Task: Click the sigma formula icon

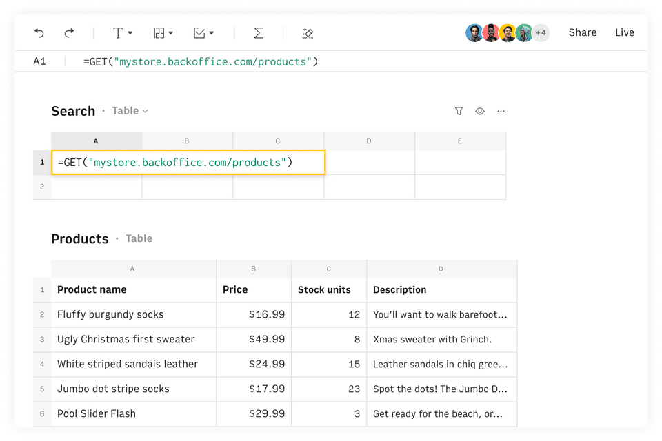Action: pos(259,32)
